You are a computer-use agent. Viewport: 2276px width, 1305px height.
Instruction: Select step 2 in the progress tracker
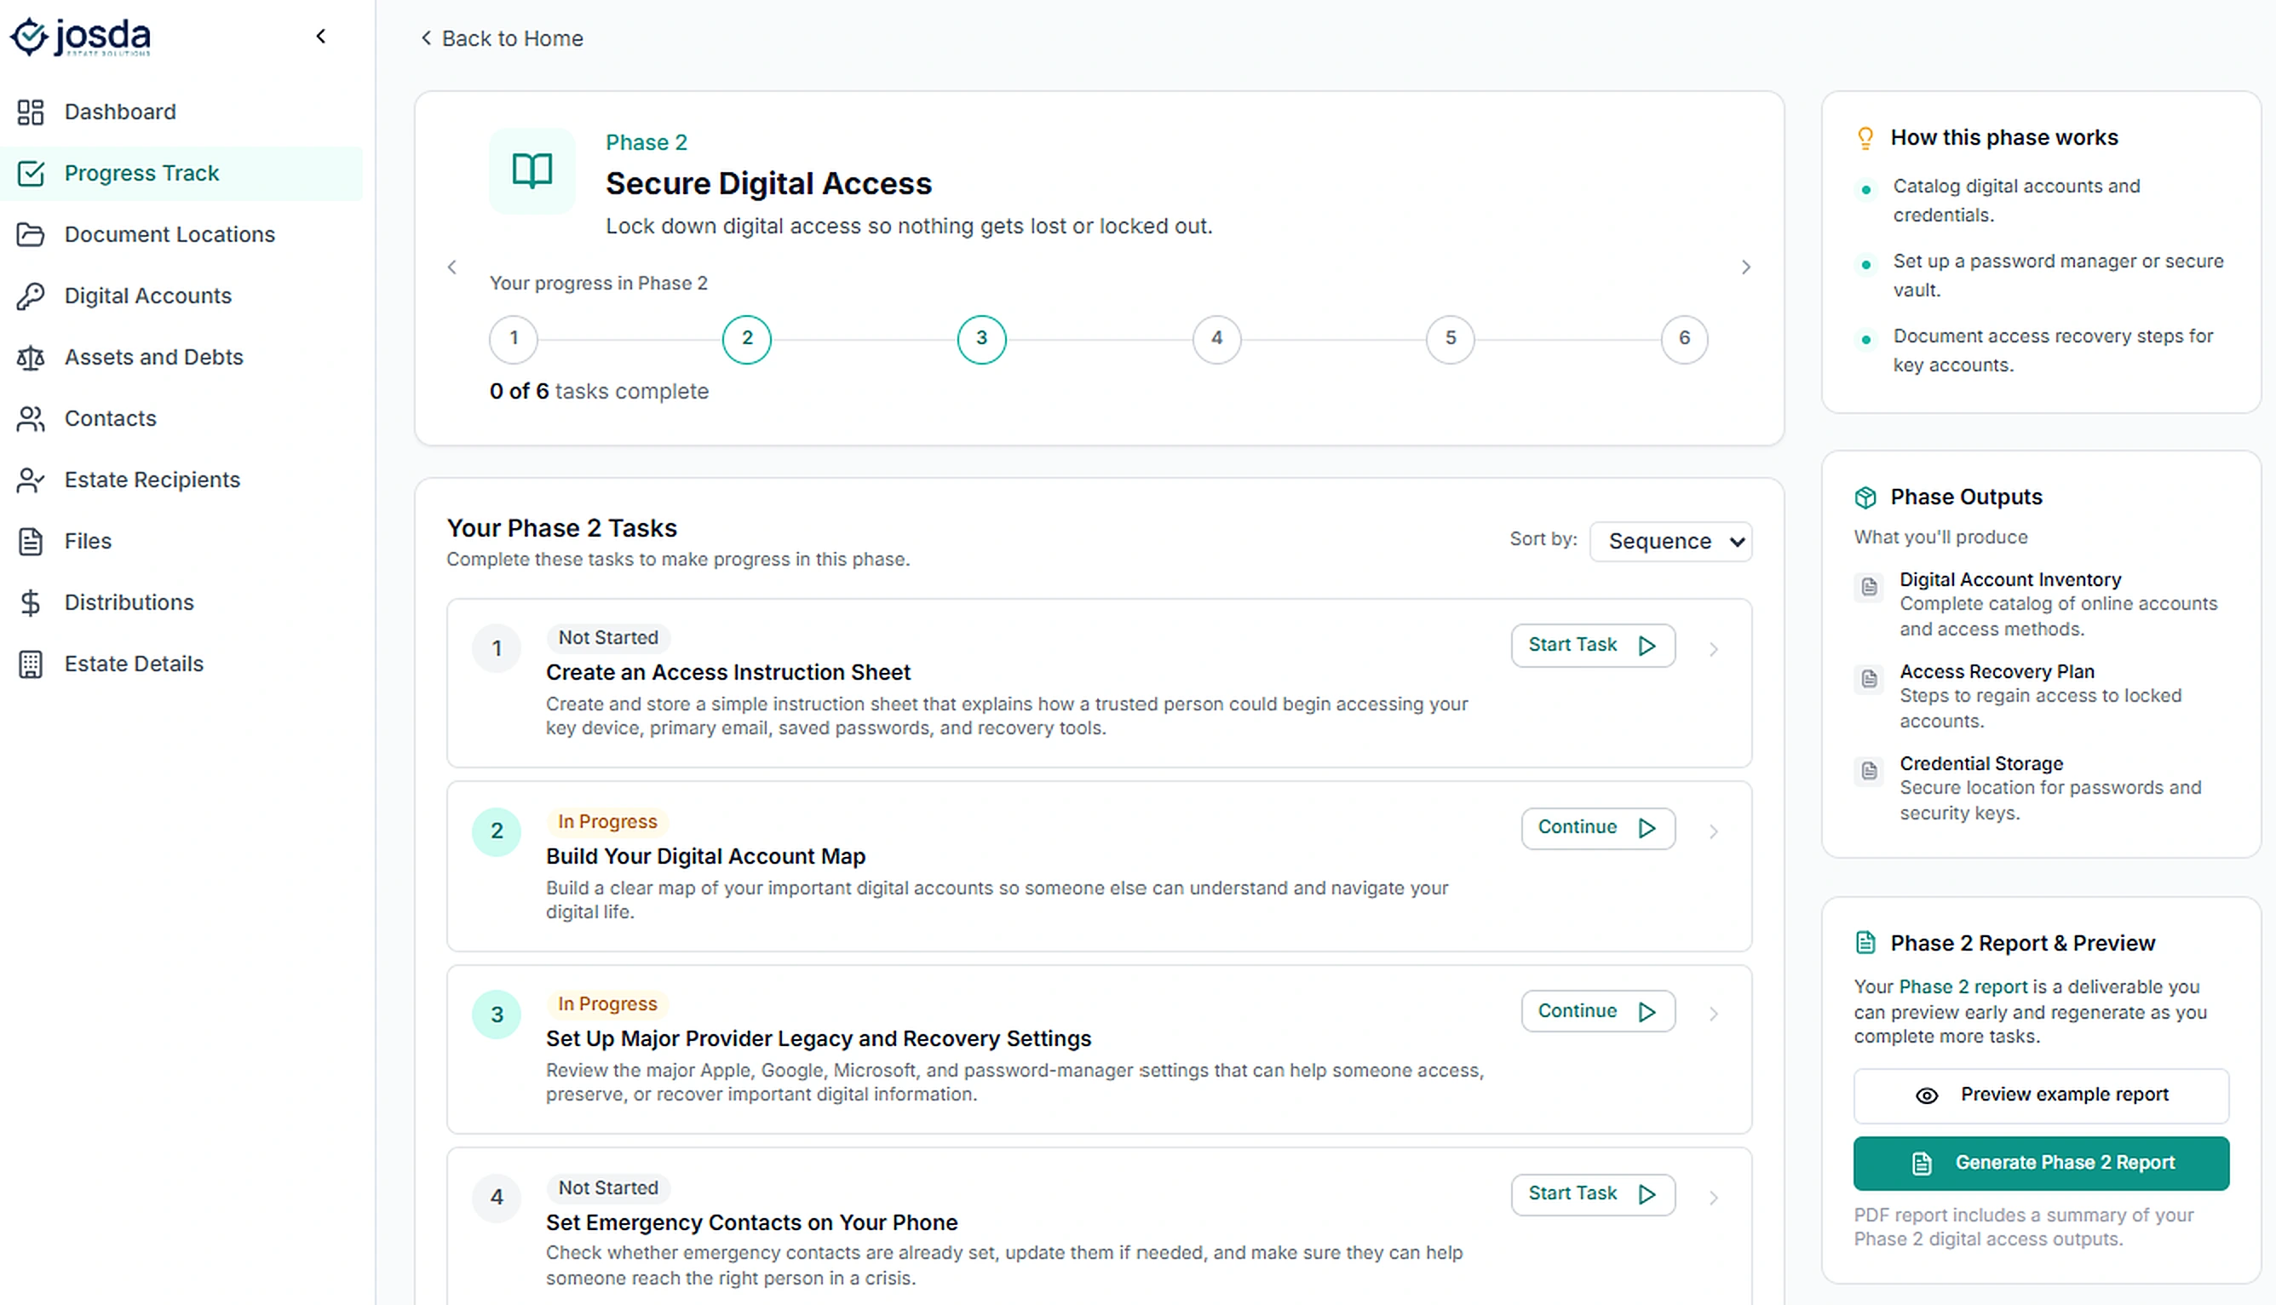747,339
